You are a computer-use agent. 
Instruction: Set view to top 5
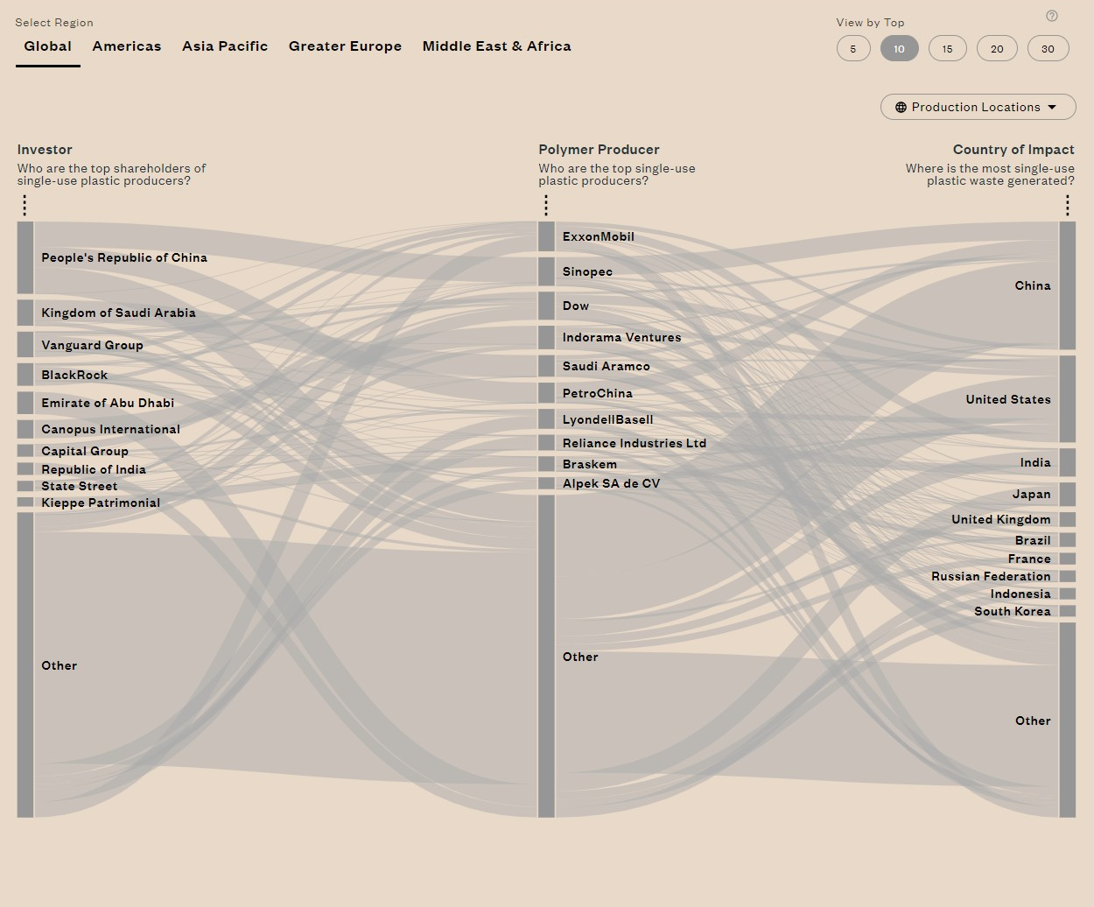853,49
